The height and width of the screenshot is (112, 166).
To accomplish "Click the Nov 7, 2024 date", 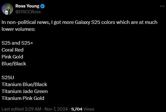I will [56, 109].
